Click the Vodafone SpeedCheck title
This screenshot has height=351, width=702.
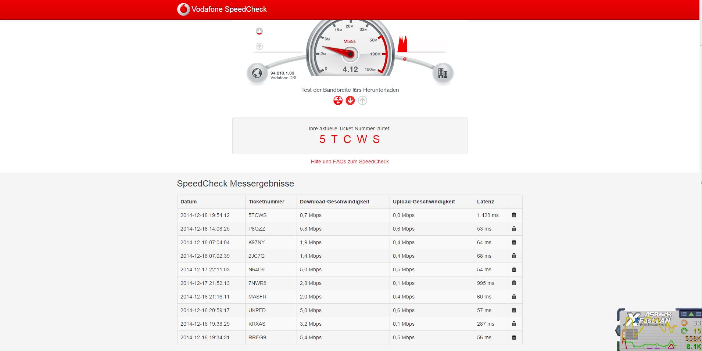229,9
